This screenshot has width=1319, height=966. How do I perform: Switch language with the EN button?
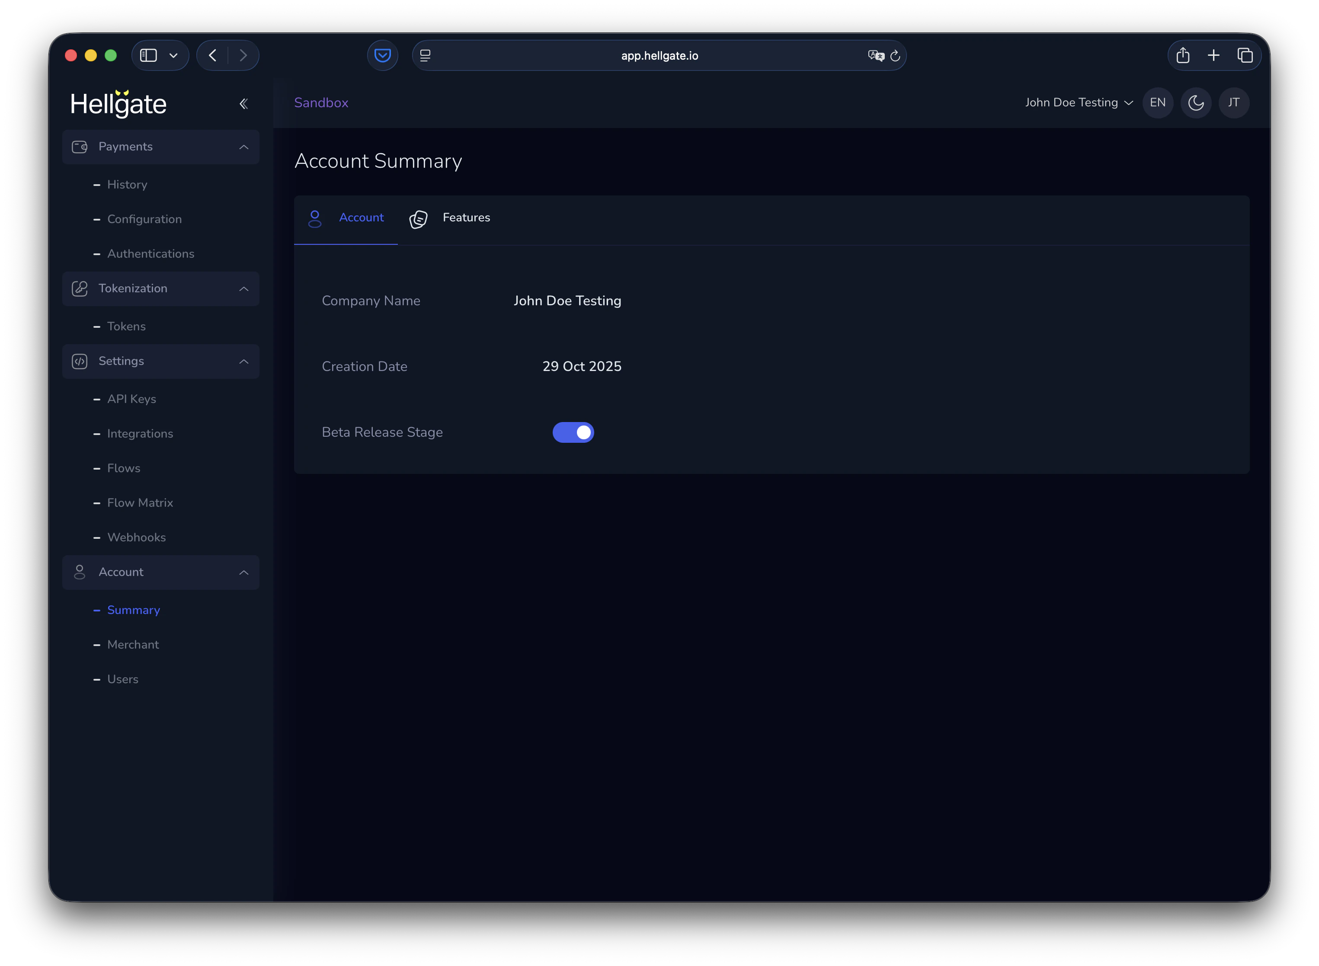(x=1157, y=103)
